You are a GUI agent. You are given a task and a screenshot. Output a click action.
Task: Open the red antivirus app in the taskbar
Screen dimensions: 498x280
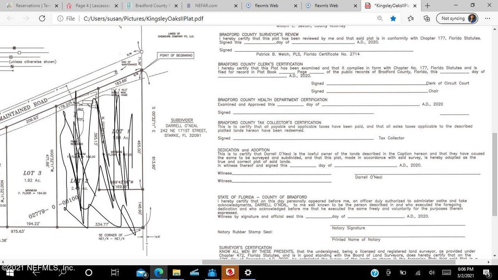230,272
